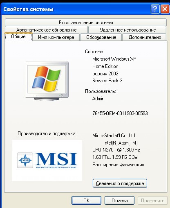Click the Admin user name
Screen dimensions: 170x208
pos(98,99)
